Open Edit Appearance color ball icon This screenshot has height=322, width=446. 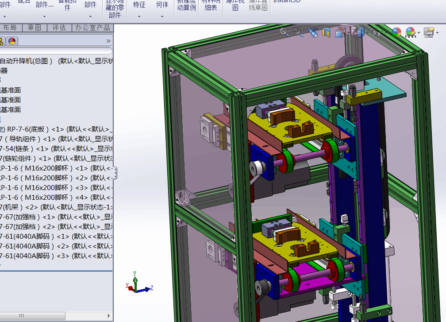pos(396,32)
